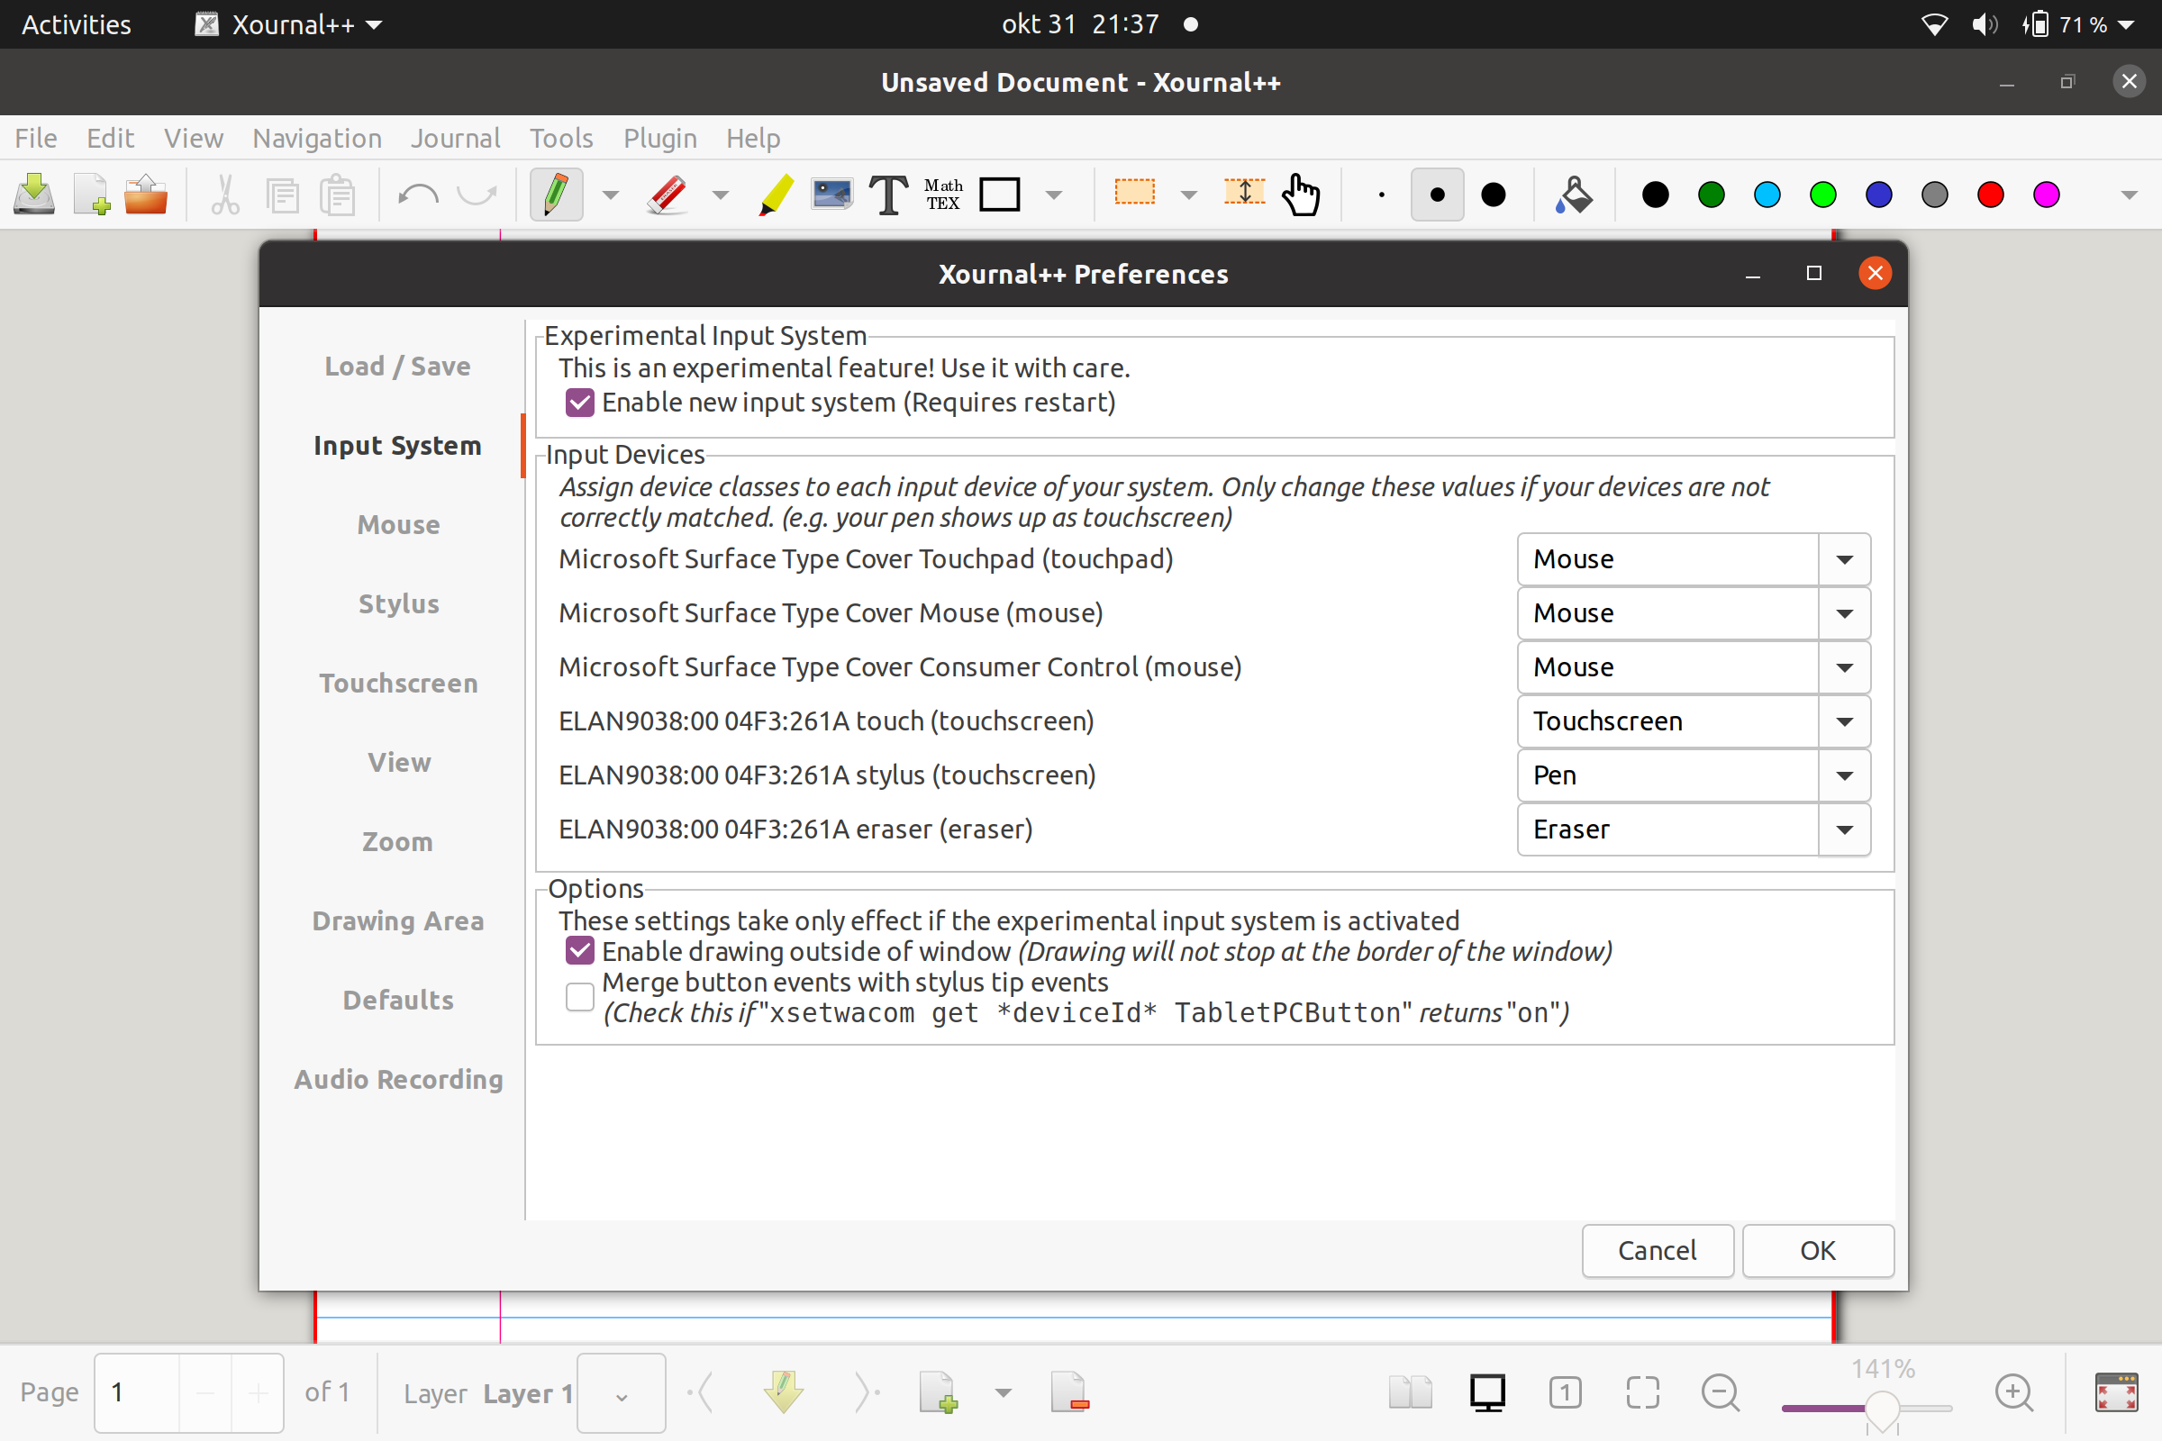Select the Text tool
The height and width of the screenshot is (1441, 2162).
tap(886, 194)
